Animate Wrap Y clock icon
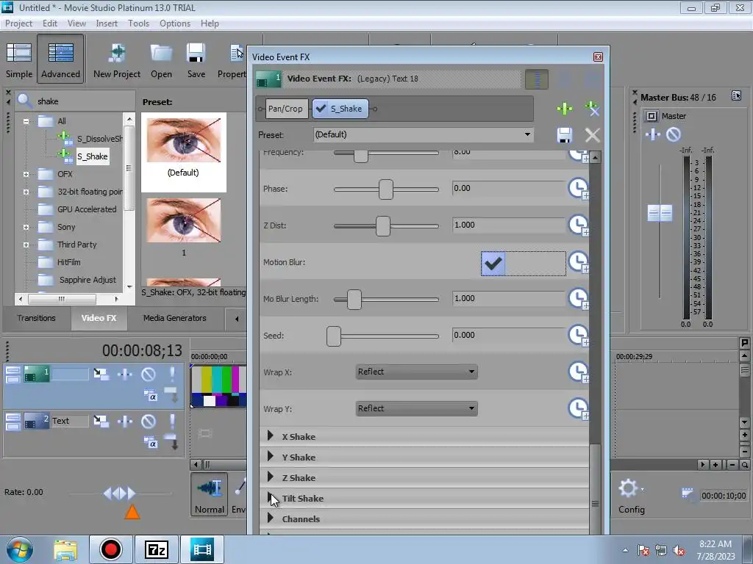753x564 pixels. coord(578,408)
